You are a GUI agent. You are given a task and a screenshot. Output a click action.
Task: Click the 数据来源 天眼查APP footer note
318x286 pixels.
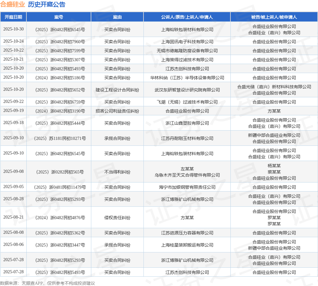click(x=48, y=283)
